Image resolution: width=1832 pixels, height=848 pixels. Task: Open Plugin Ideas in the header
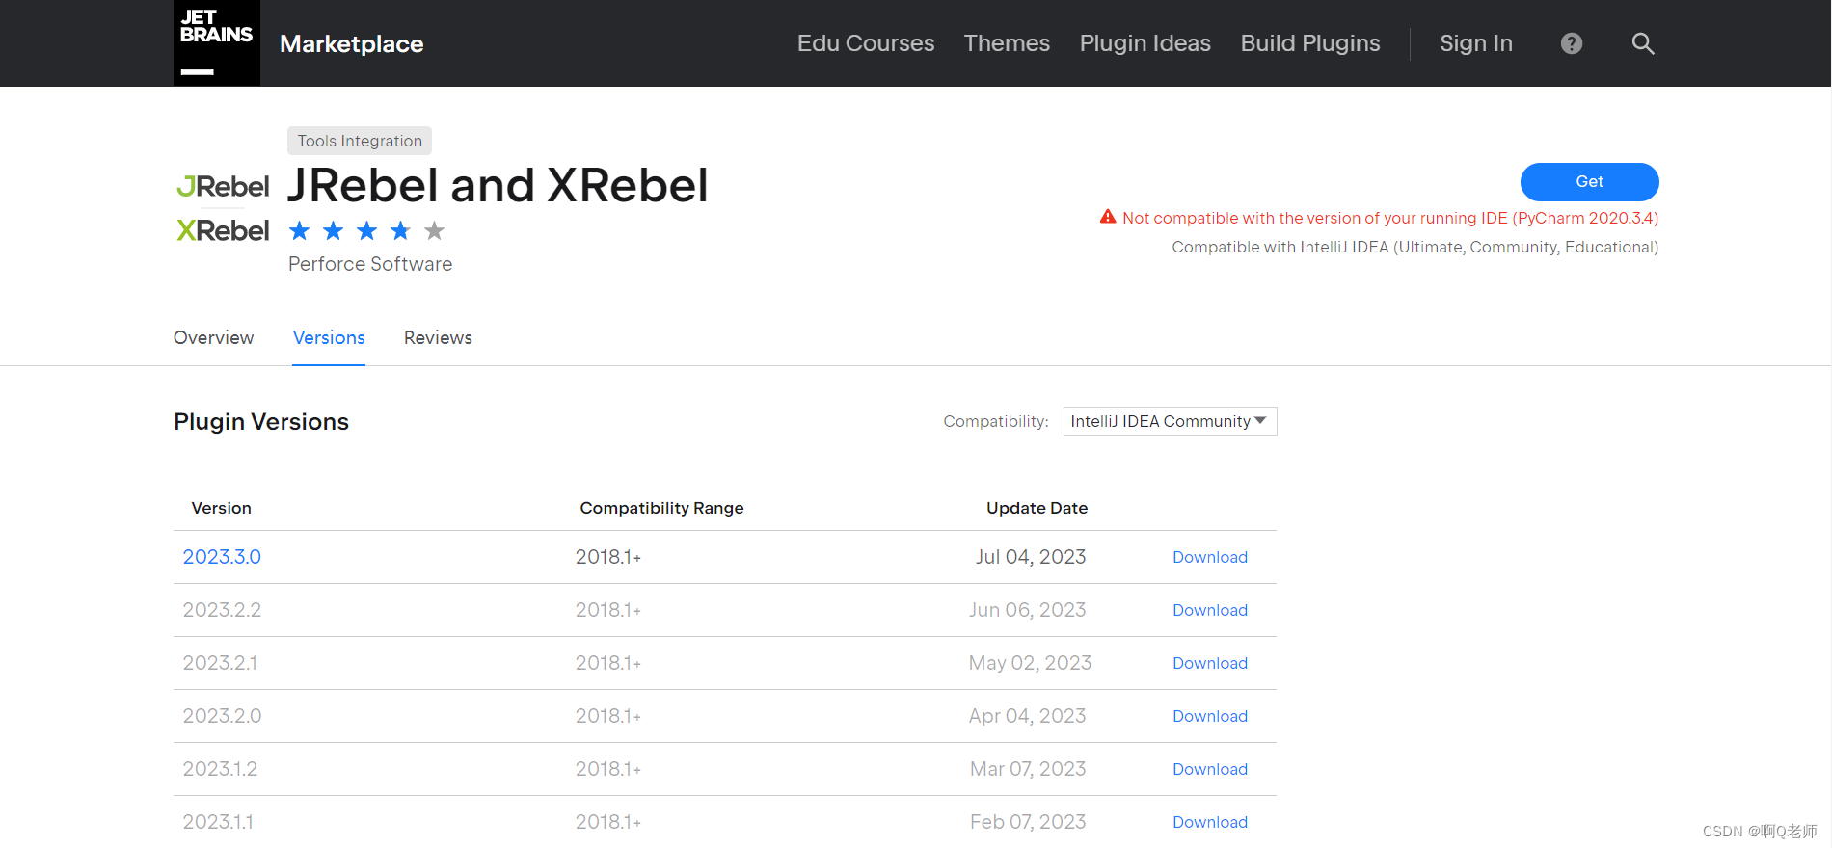[1145, 43]
